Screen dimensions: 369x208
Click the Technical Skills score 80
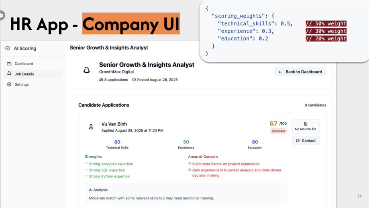117,142
